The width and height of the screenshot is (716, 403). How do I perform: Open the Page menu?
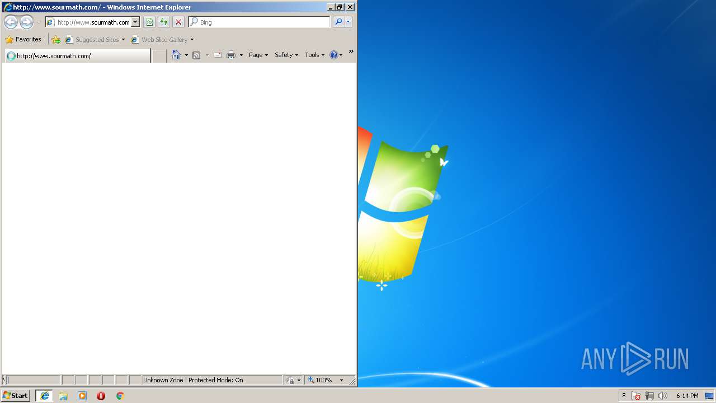(x=258, y=55)
